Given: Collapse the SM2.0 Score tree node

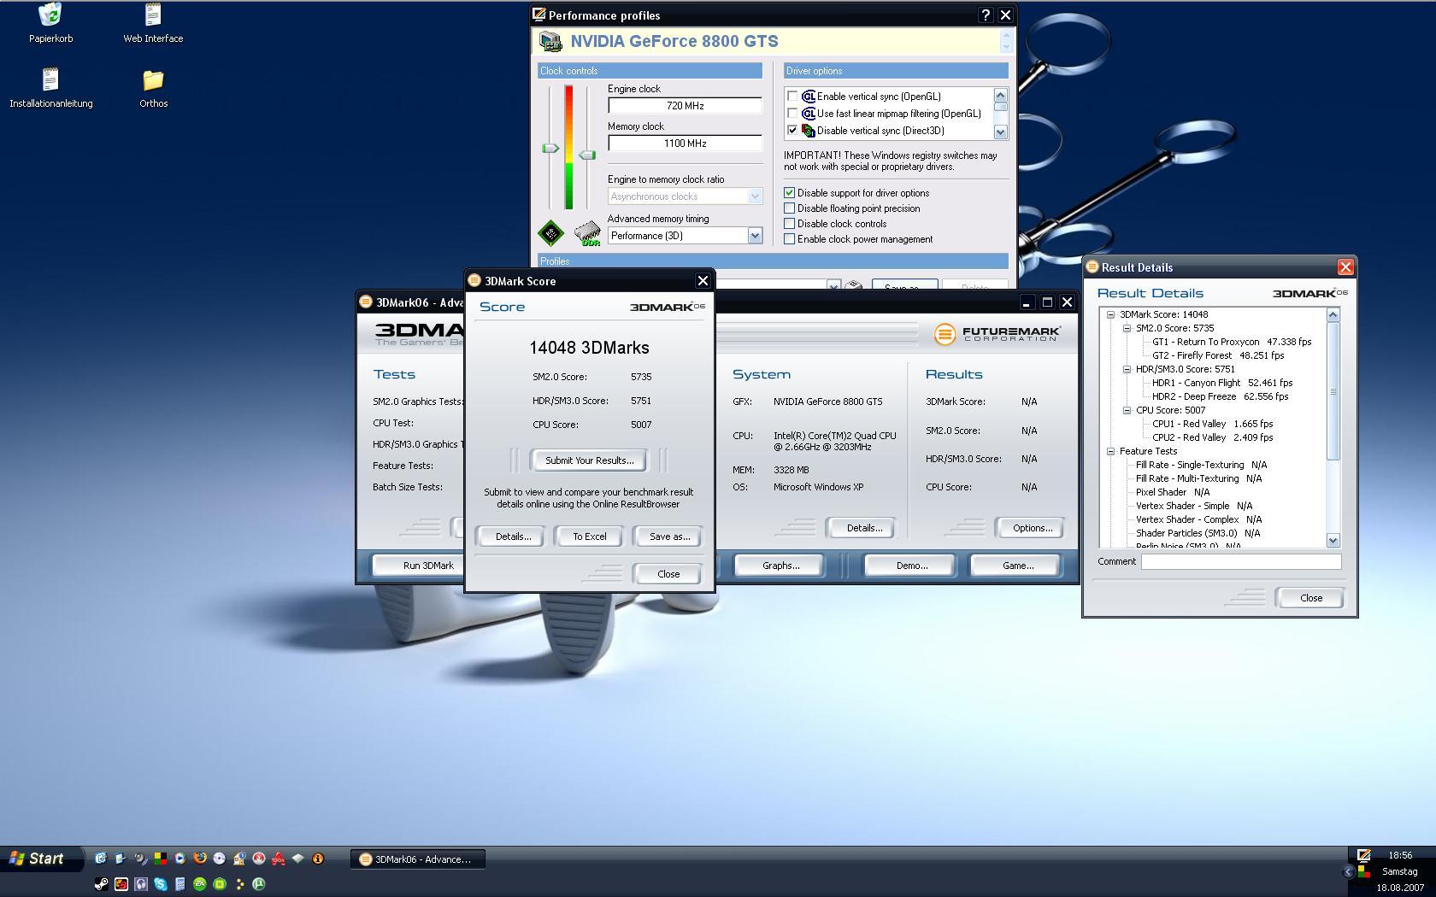Looking at the screenshot, I should coord(1127,328).
